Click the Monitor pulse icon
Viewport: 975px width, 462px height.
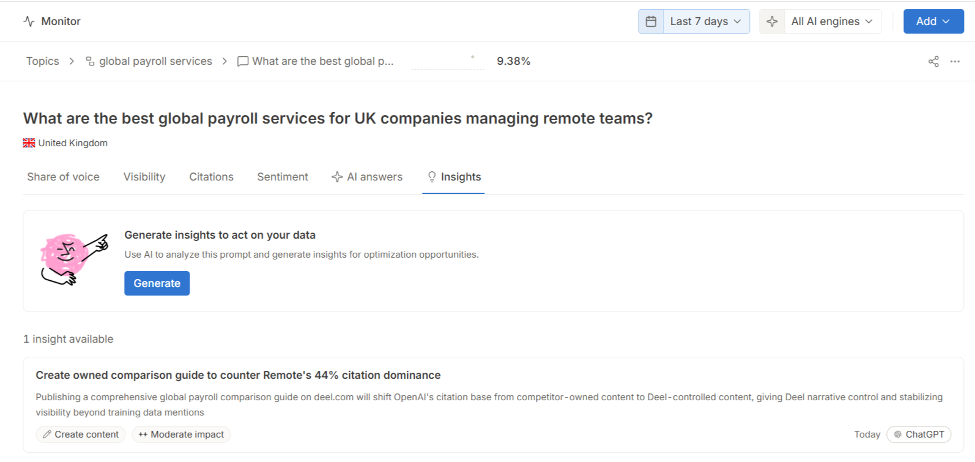tap(29, 21)
